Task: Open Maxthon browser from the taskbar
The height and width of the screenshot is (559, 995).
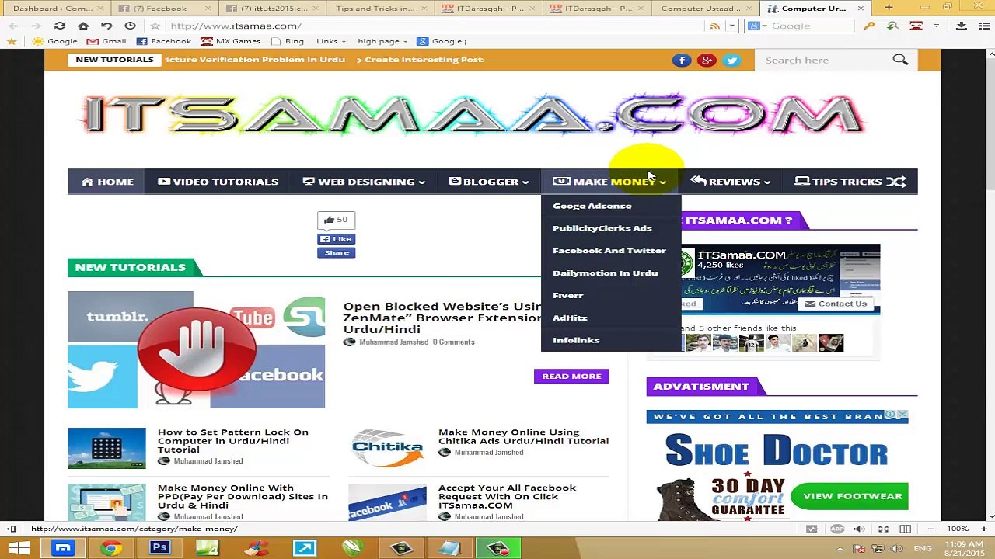Action: coord(63,548)
